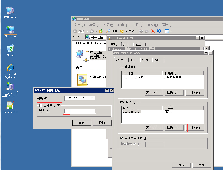Open the 查看 menu
Screen dimensions: 223x170
(x=108, y=25)
